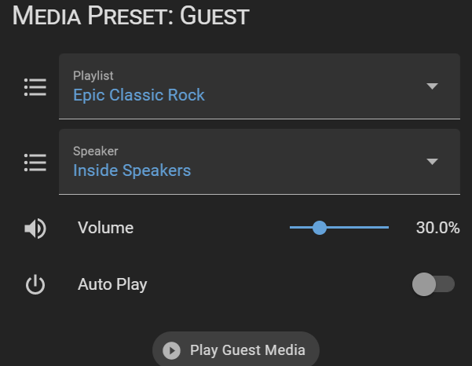Click the small Speaker field label
This screenshot has width=472, height=366.
coord(96,151)
